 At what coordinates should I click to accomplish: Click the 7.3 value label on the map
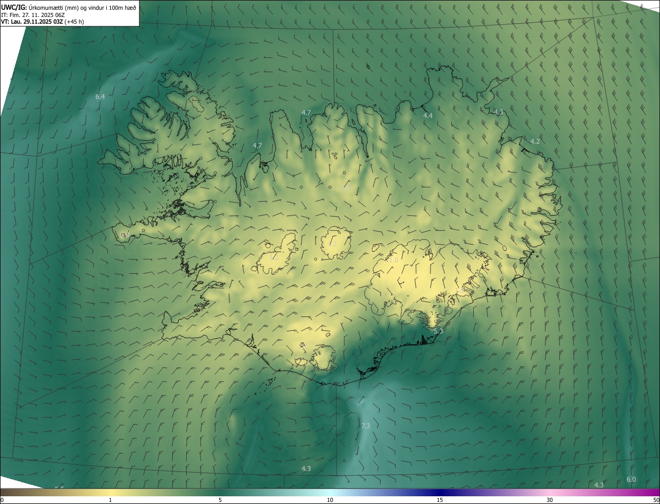[366, 426]
